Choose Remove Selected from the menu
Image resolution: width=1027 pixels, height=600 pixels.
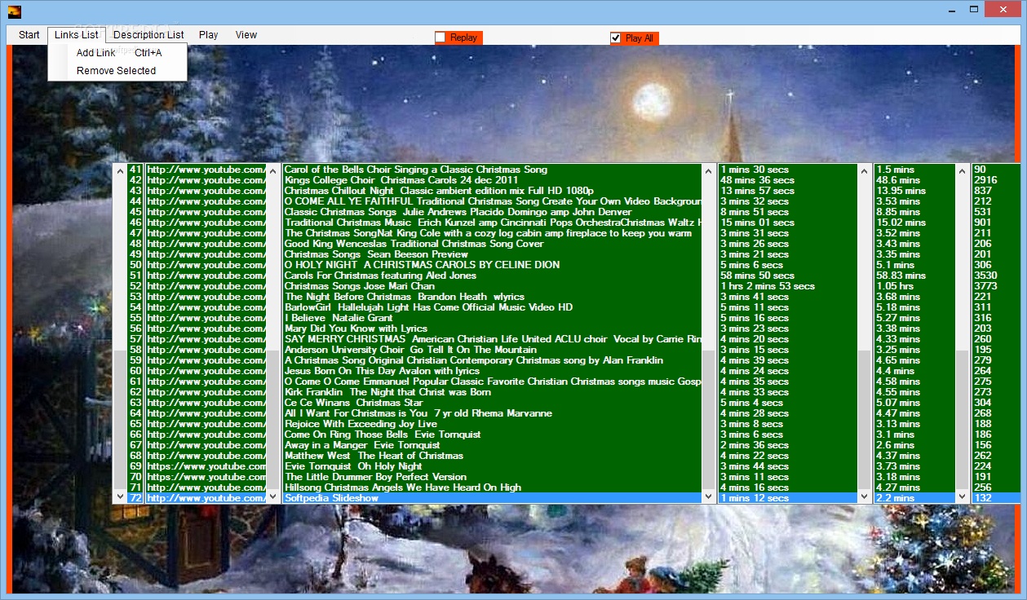click(118, 71)
